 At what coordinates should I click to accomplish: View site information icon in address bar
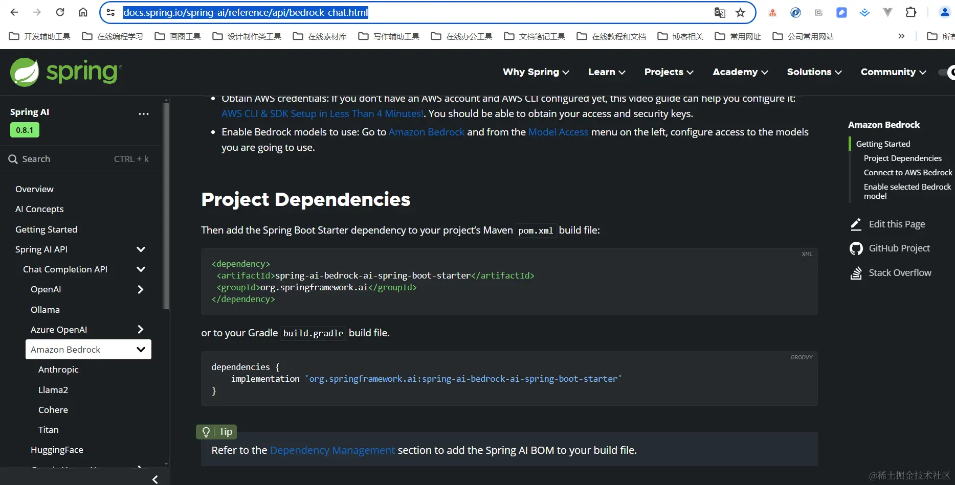(110, 12)
